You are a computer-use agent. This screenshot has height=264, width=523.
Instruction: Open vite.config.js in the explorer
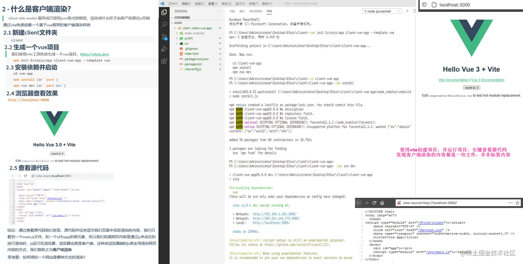(197, 69)
